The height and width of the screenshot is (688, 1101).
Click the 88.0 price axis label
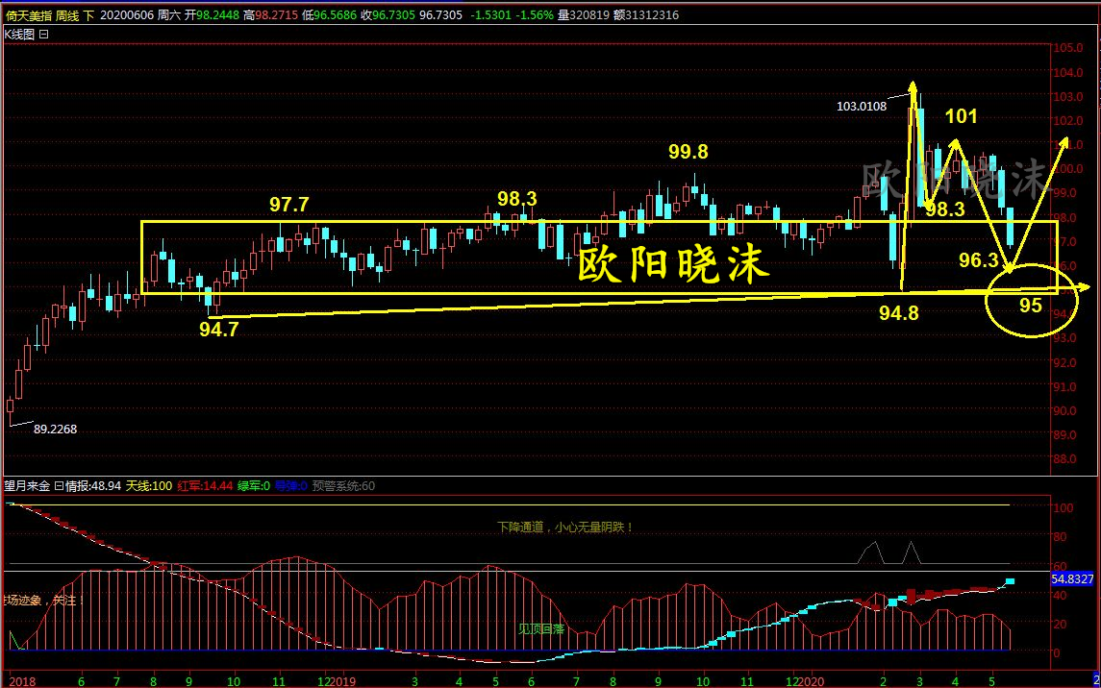pyautogui.click(x=1065, y=458)
